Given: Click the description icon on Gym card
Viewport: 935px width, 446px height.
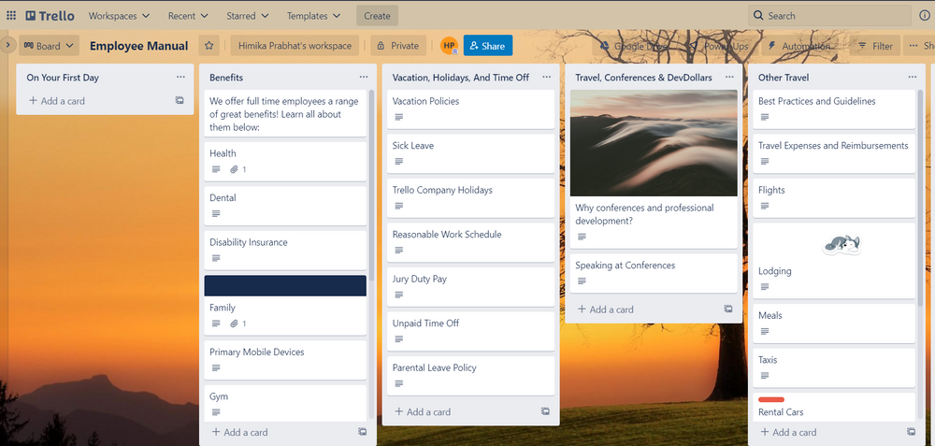Looking at the screenshot, I should (x=216, y=412).
